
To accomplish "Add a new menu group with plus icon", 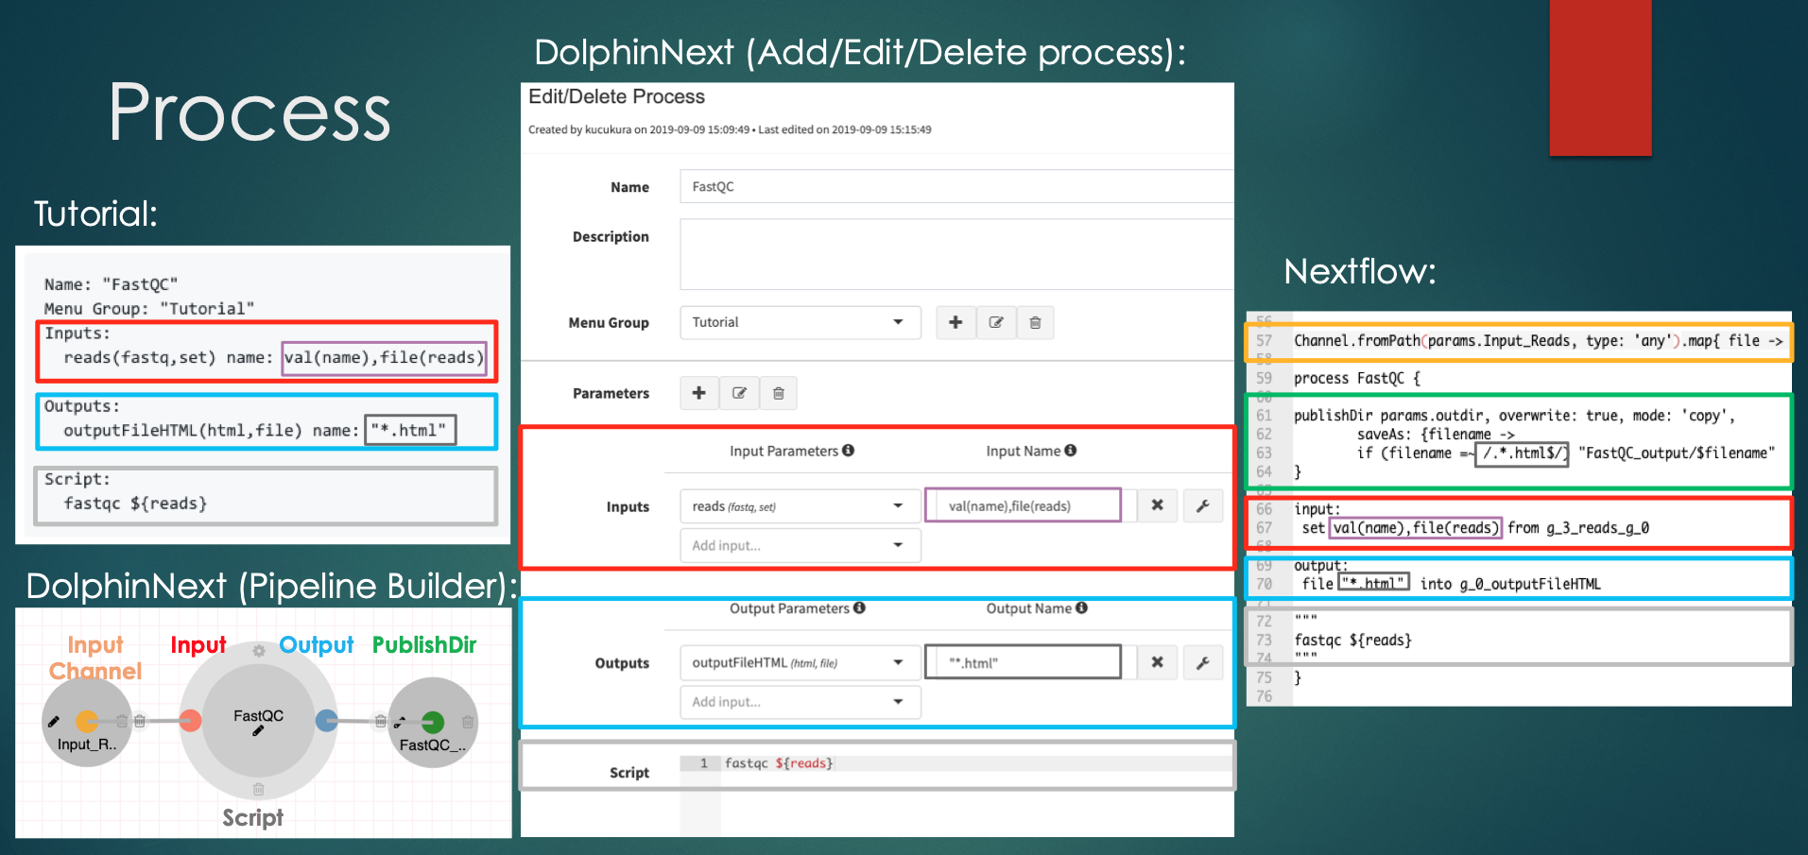I will click(x=956, y=322).
